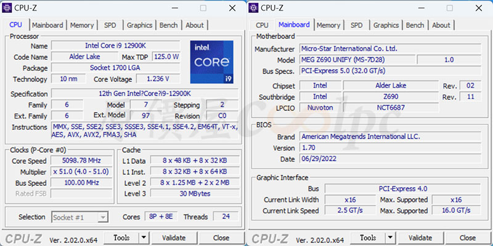This screenshot has height=246, width=493.
Task: Open Tools dropdown arrow in left window
Action: [x=144, y=238]
